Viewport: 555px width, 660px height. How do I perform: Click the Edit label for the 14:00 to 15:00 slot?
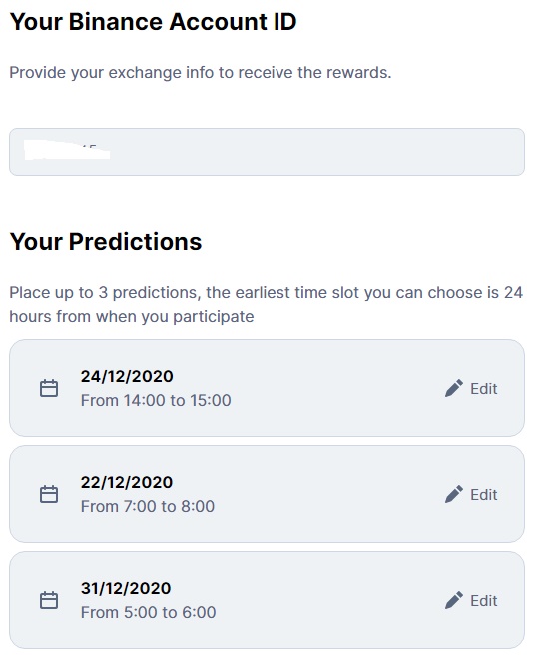tap(484, 389)
